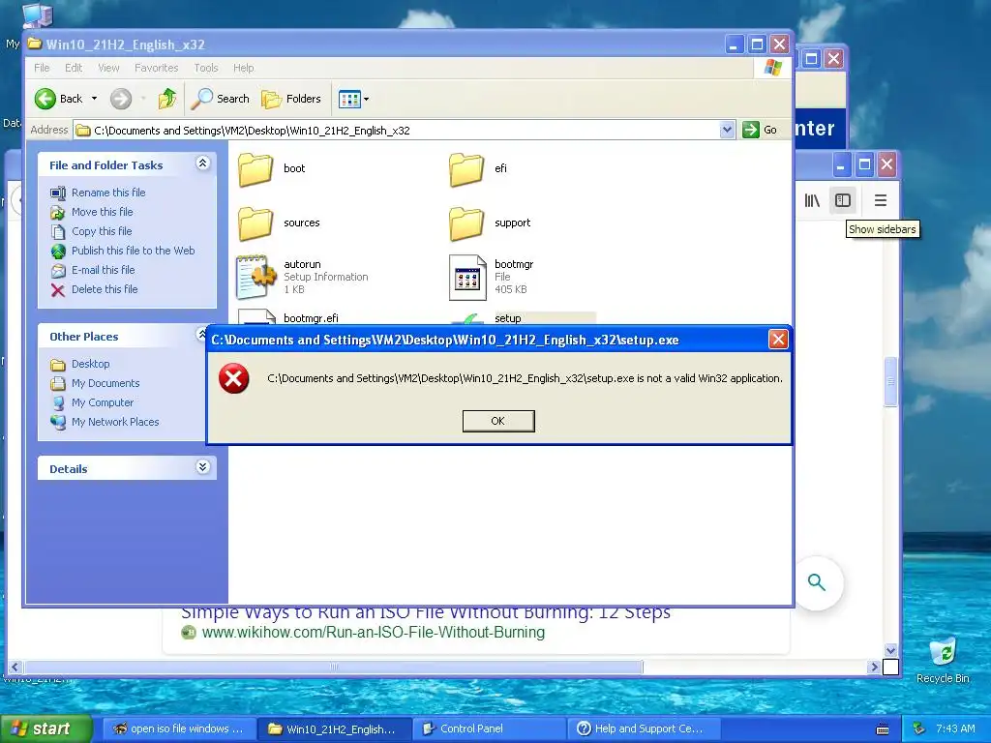This screenshot has height=743, width=991.
Task: Close the setup.exe error dialog
Action: pos(778,340)
